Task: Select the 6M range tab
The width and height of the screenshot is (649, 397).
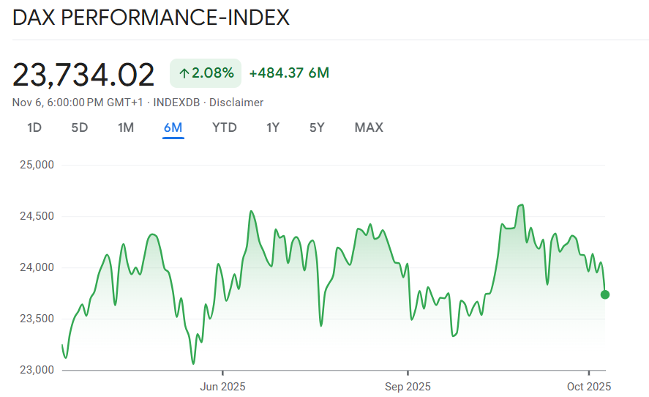Action: coord(173,127)
